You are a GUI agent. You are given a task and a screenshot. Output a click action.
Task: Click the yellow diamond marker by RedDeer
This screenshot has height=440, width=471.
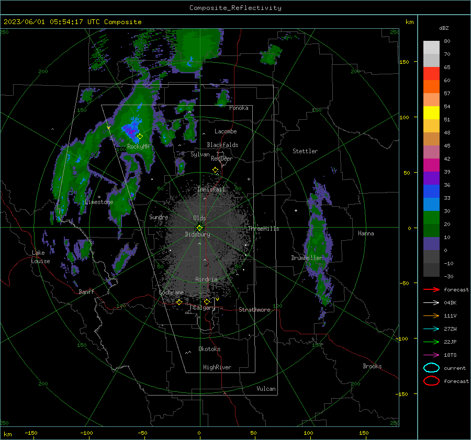click(216, 170)
